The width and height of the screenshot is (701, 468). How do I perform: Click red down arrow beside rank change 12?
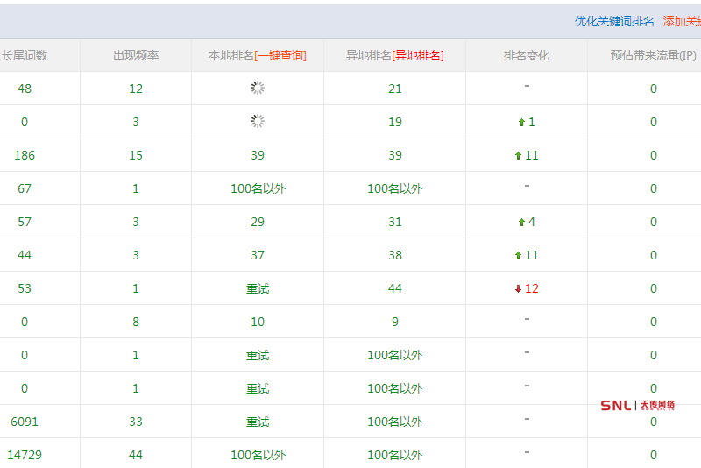pyautogui.click(x=519, y=289)
